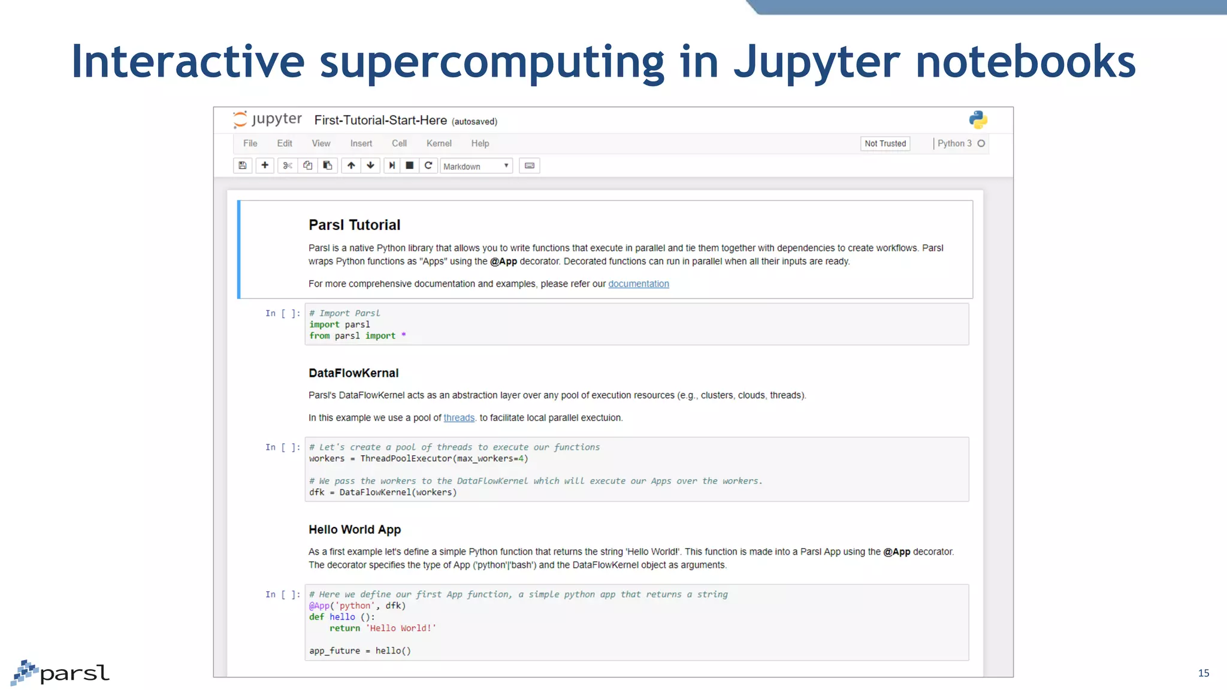
Task: Open the Cell menu
Action: tap(399, 144)
